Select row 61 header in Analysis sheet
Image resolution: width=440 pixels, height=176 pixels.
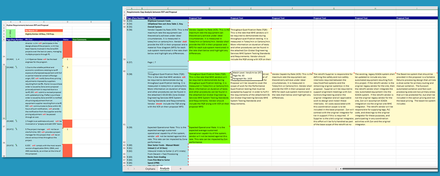[124, 125]
